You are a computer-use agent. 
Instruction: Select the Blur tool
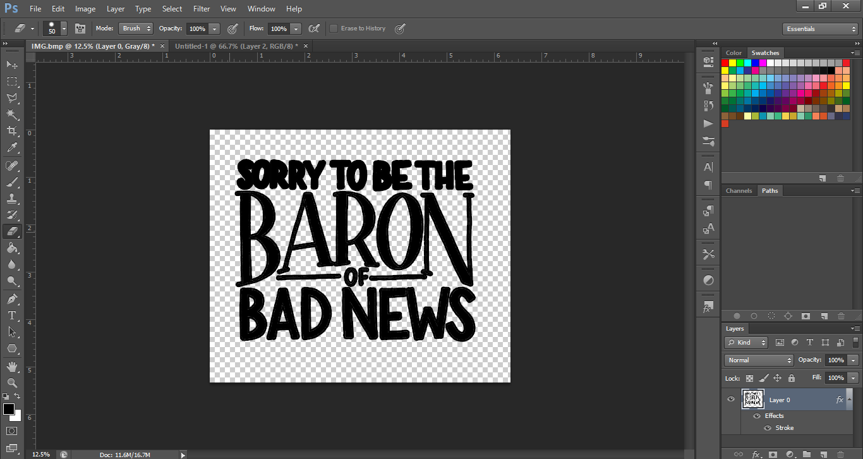click(x=12, y=264)
